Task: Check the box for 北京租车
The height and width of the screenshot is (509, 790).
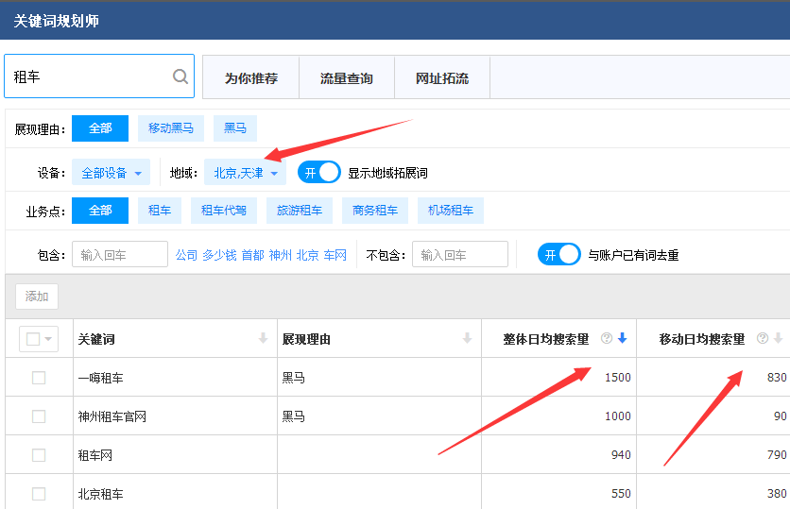Action: (x=39, y=494)
